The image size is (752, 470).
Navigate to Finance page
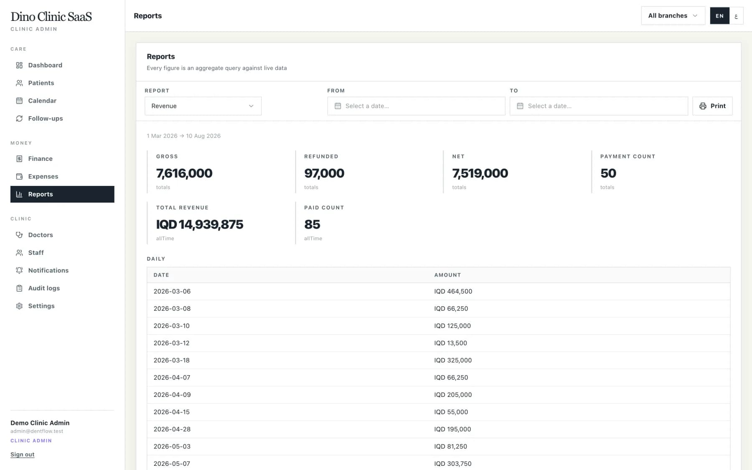(x=62, y=159)
